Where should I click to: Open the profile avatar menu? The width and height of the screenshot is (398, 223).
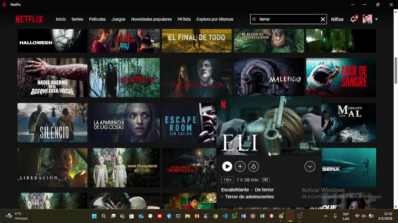tap(367, 19)
